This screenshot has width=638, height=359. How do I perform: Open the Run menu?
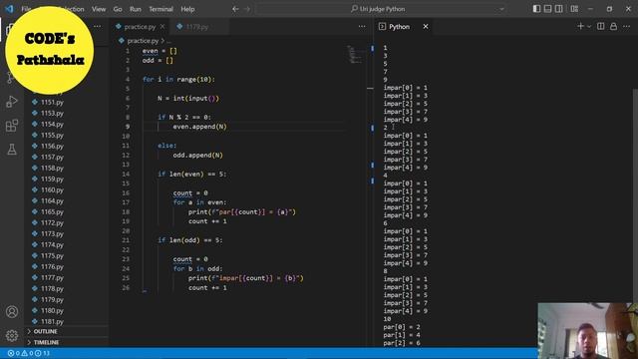(x=136, y=9)
